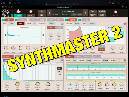Select the 24 dB slope button
This screenshot has width=129, height=97.
click(101, 50)
